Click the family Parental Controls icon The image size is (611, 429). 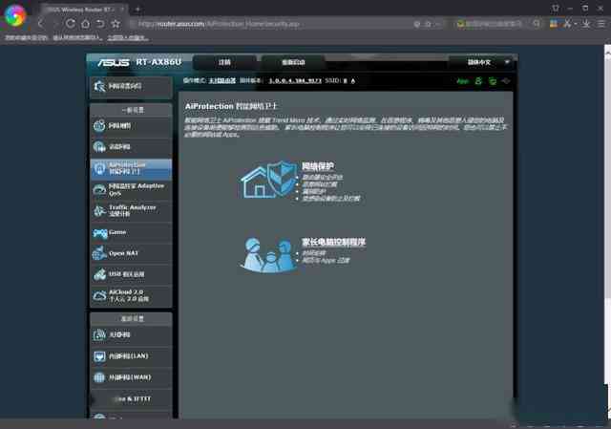click(269, 255)
